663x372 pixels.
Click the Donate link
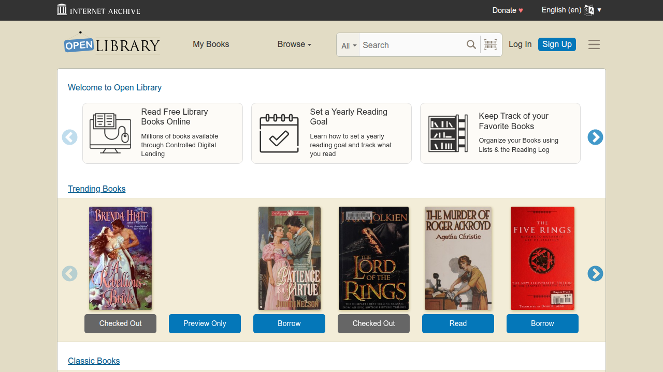pyautogui.click(x=508, y=10)
